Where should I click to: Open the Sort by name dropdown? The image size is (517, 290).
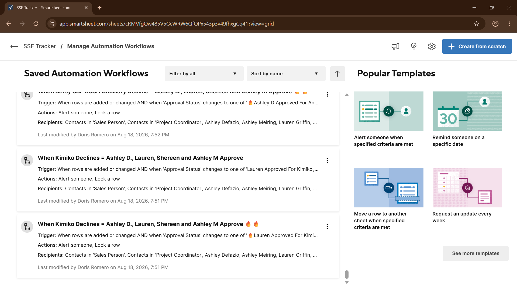(286, 74)
